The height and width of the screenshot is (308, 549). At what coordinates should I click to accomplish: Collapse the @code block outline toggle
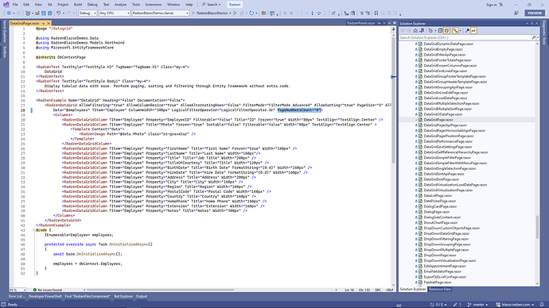(33, 230)
